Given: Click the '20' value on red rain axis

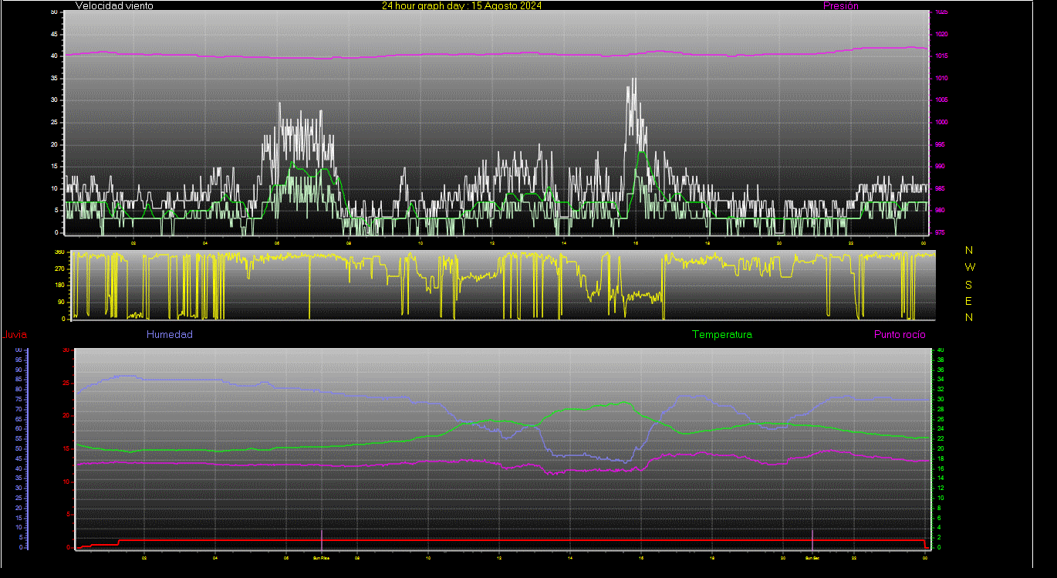Looking at the screenshot, I should point(66,416).
